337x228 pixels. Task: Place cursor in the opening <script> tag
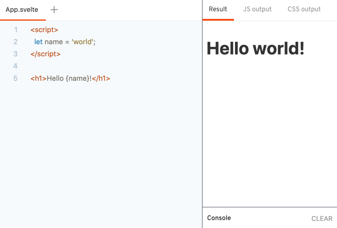pos(44,30)
